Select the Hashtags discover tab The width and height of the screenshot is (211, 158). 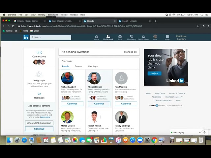pos(93,66)
